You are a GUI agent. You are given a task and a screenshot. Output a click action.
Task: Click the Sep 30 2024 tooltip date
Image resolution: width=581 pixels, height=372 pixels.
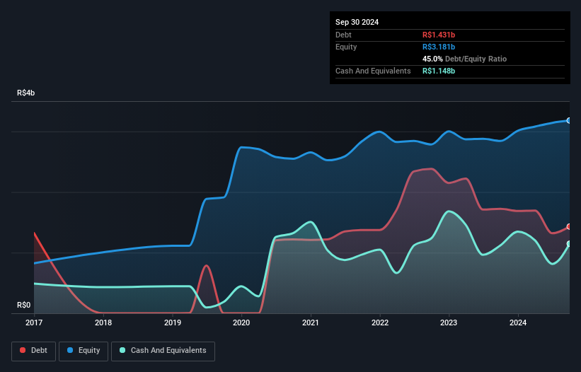coord(357,22)
